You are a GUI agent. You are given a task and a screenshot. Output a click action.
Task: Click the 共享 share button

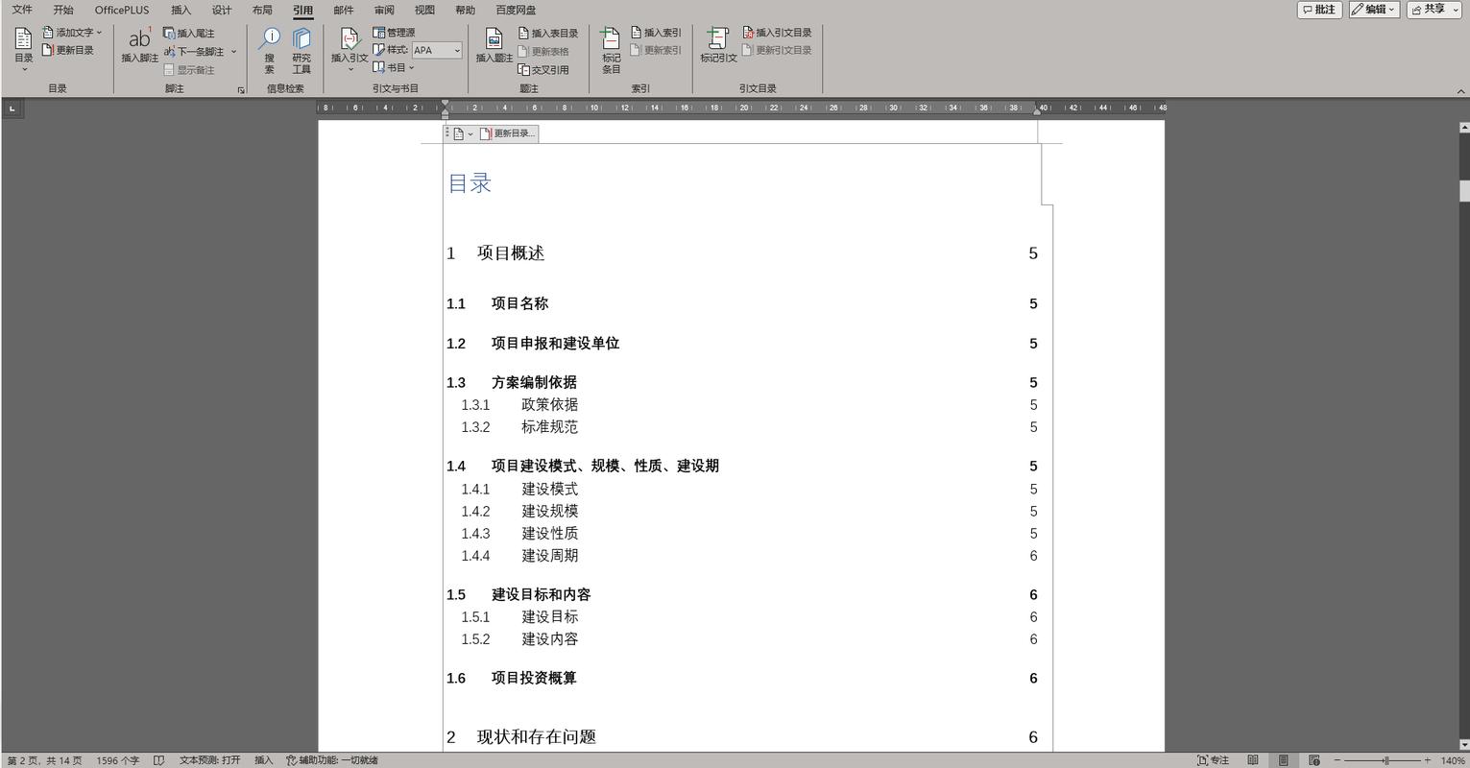1434,10
